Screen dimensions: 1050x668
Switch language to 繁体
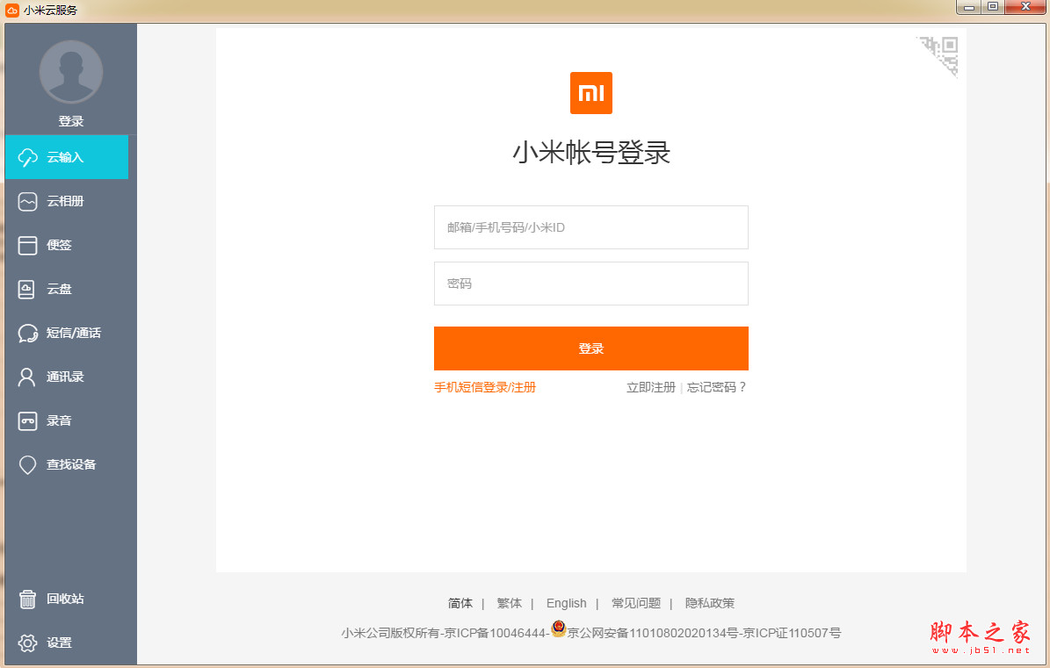click(509, 603)
